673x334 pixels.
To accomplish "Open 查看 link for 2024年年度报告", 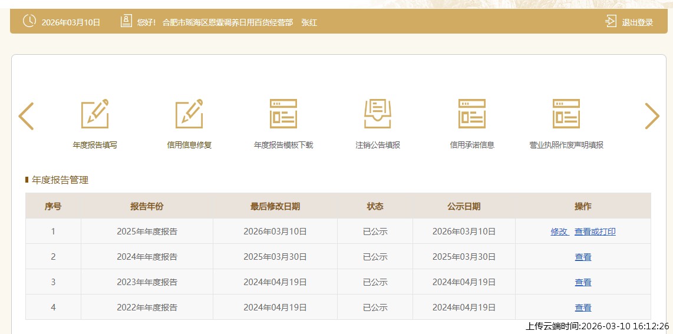I will click(583, 257).
